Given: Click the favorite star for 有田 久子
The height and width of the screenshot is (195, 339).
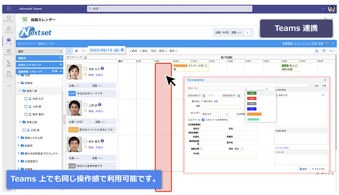Looking at the screenshot, I should (85, 74).
